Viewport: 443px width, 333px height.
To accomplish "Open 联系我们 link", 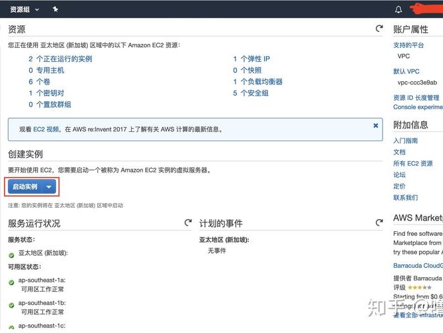I will tap(406, 198).
